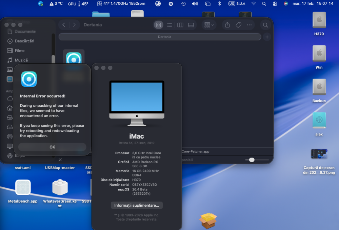Adjust the Finder icon size slider
The height and width of the screenshot is (230, 339).
point(252,160)
